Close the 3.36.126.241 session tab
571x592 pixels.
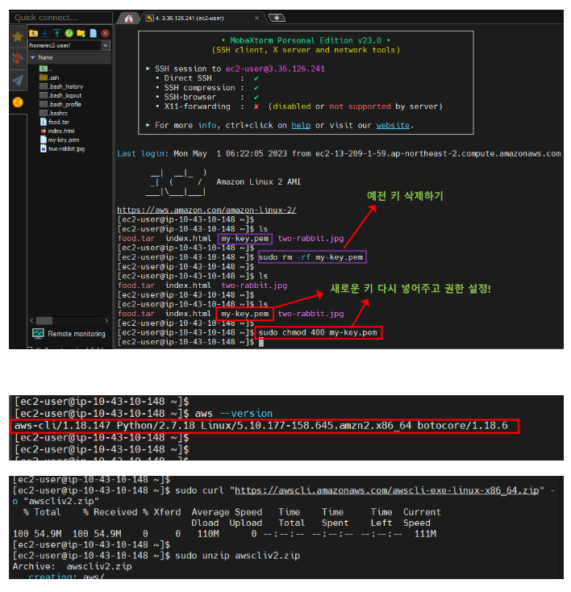tap(256, 18)
